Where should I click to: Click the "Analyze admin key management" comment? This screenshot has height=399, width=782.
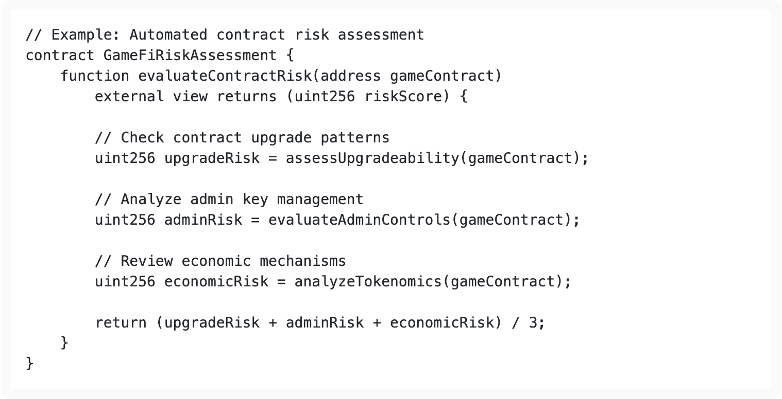[x=229, y=199]
